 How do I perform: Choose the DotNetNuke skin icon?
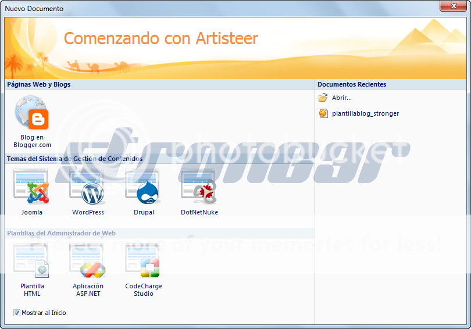[x=199, y=186]
